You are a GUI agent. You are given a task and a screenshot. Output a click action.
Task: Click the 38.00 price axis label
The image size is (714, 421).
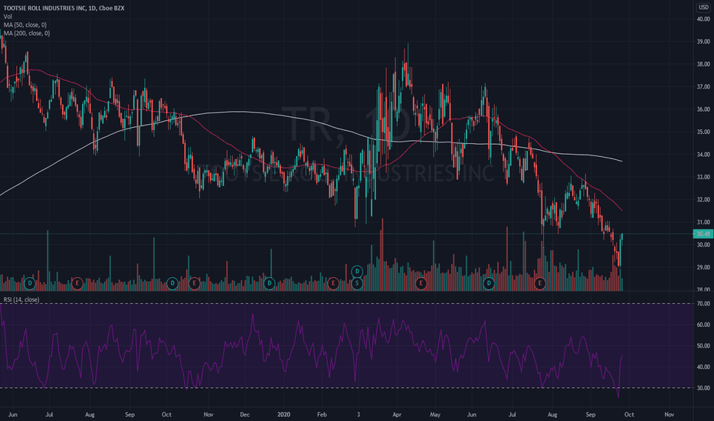(703, 64)
